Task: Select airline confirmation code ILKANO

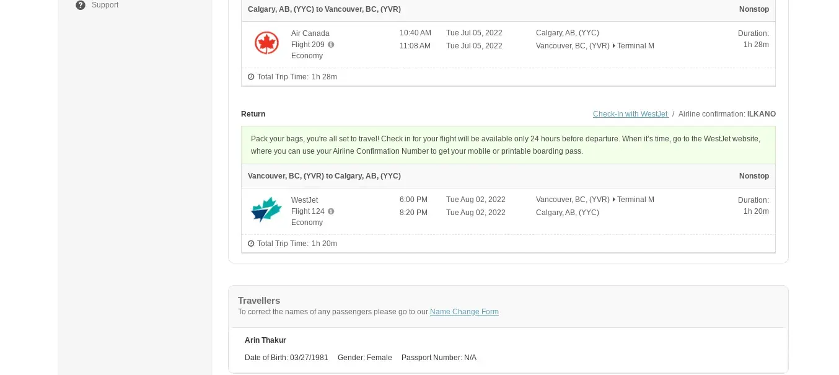Action: (x=762, y=114)
